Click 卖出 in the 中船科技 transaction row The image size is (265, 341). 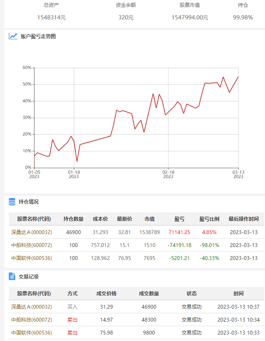tap(72, 320)
